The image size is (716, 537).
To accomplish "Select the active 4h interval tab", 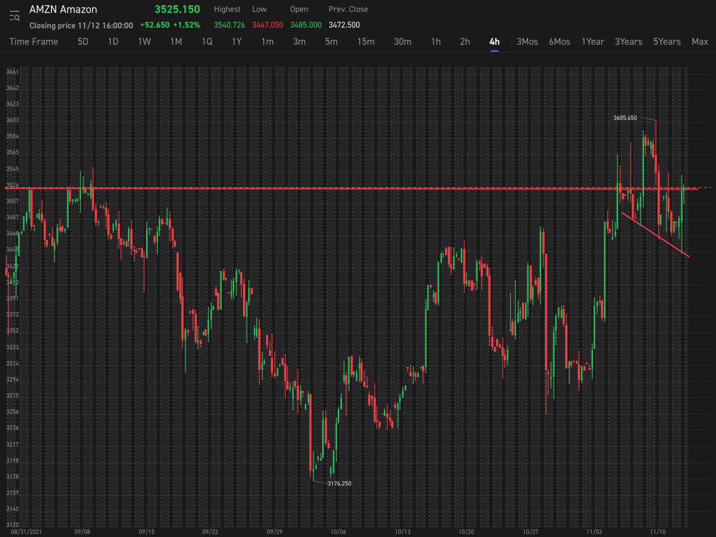I will coord(494,42).
